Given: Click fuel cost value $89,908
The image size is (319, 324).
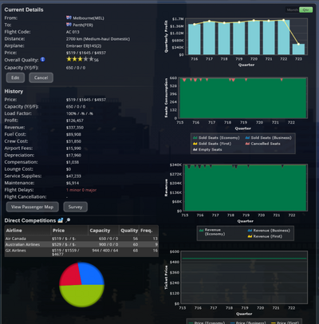Looking at the screenshot, I should [73, 134].
